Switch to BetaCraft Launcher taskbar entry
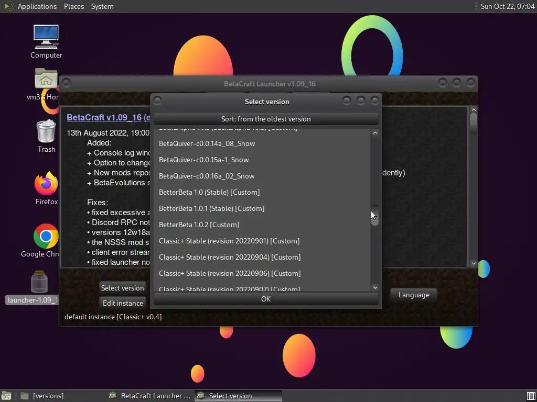This screenshot has width=537, height=402. (149, 396)
